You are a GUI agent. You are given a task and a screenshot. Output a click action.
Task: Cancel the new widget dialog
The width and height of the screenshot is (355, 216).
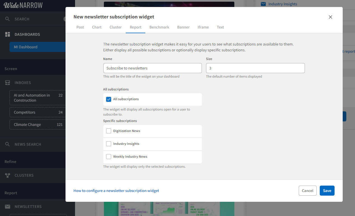coord(307,191)
